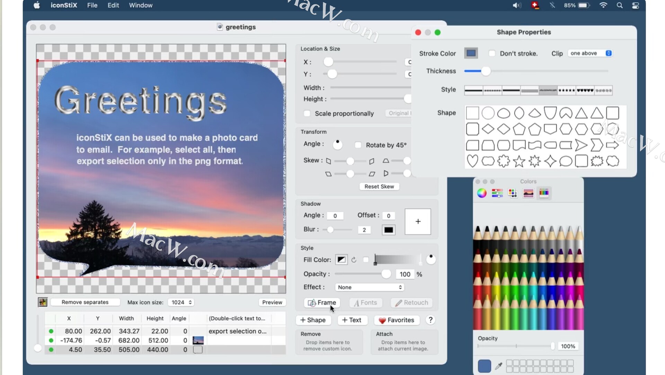Choose the cloud shape in the Shape grid
The height and width of the screenshot is (375, 665).
coord(612,161)
